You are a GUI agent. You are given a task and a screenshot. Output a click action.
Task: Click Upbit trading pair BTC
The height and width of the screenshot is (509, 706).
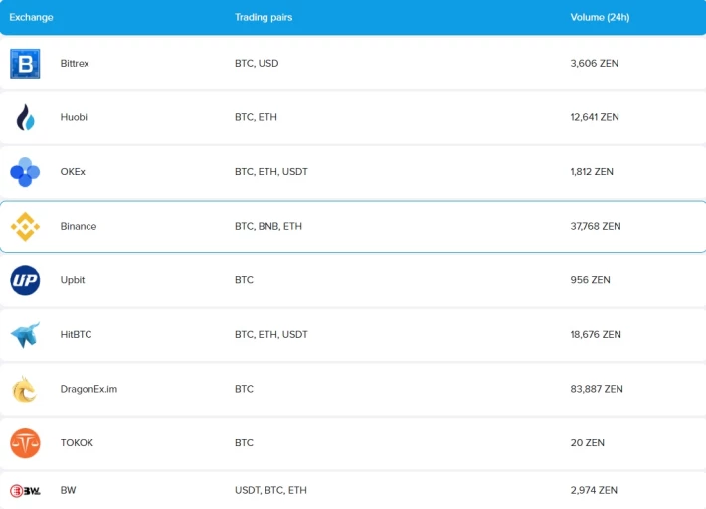[244, 280]
